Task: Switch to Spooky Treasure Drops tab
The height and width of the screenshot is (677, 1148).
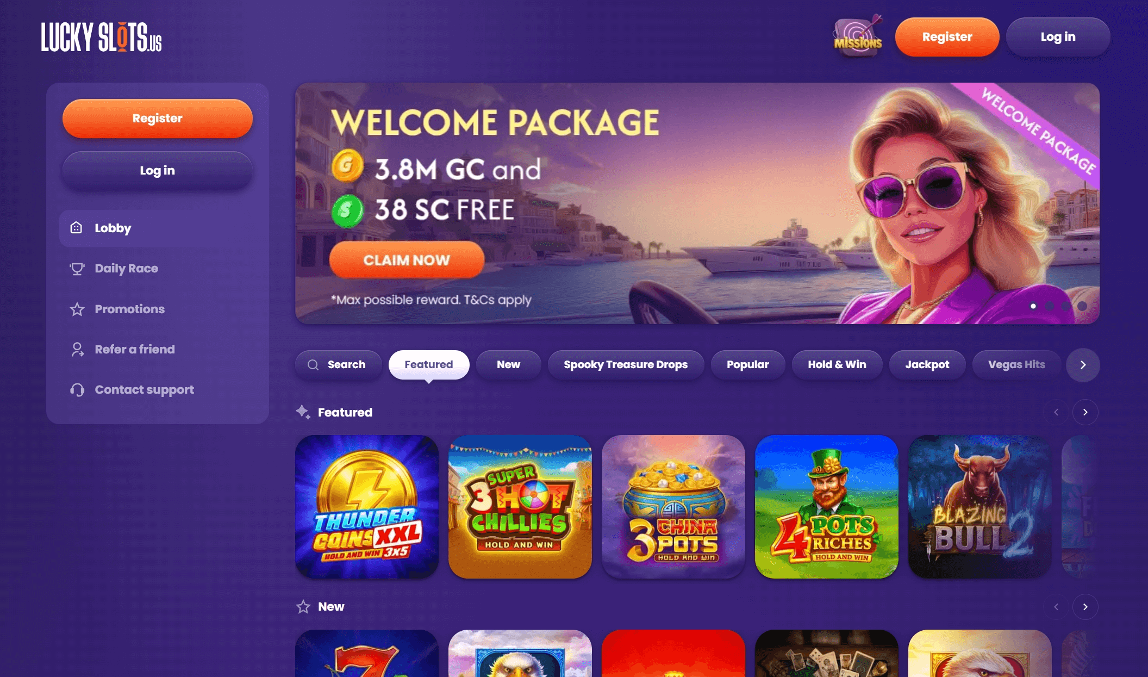Action: 626,365
